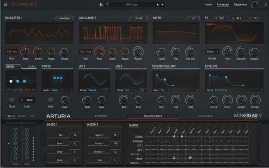
Task: Open settings gear icon at top right
Action: pyautogui.click(x=266, y=4)
